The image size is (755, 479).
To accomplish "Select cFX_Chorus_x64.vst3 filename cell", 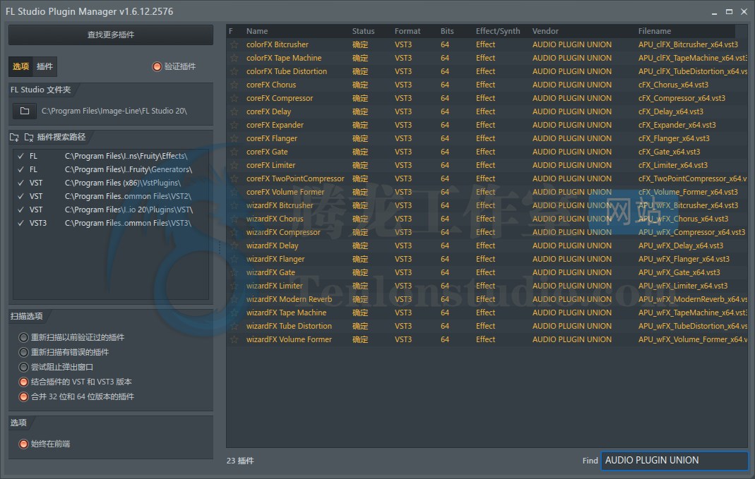I will click(x=673, y=85).
